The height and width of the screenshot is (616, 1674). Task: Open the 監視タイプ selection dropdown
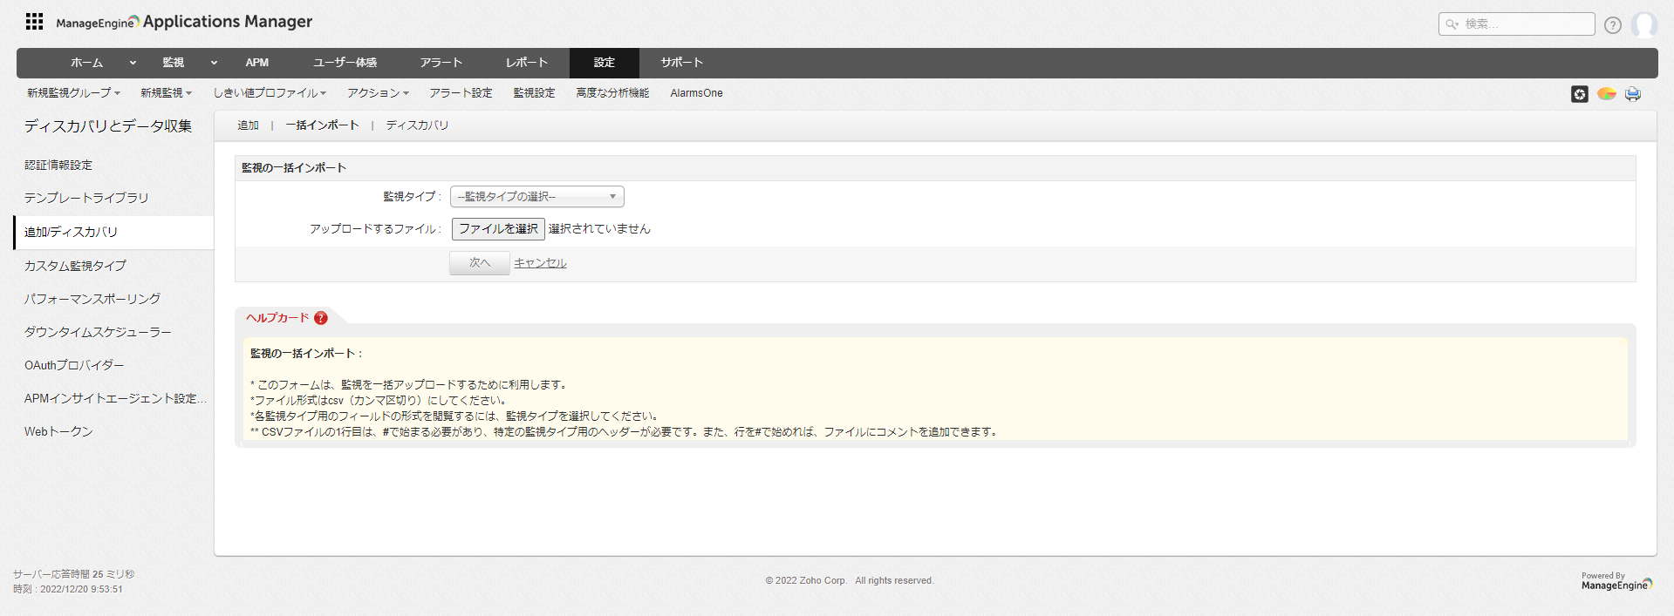(536, 197)
